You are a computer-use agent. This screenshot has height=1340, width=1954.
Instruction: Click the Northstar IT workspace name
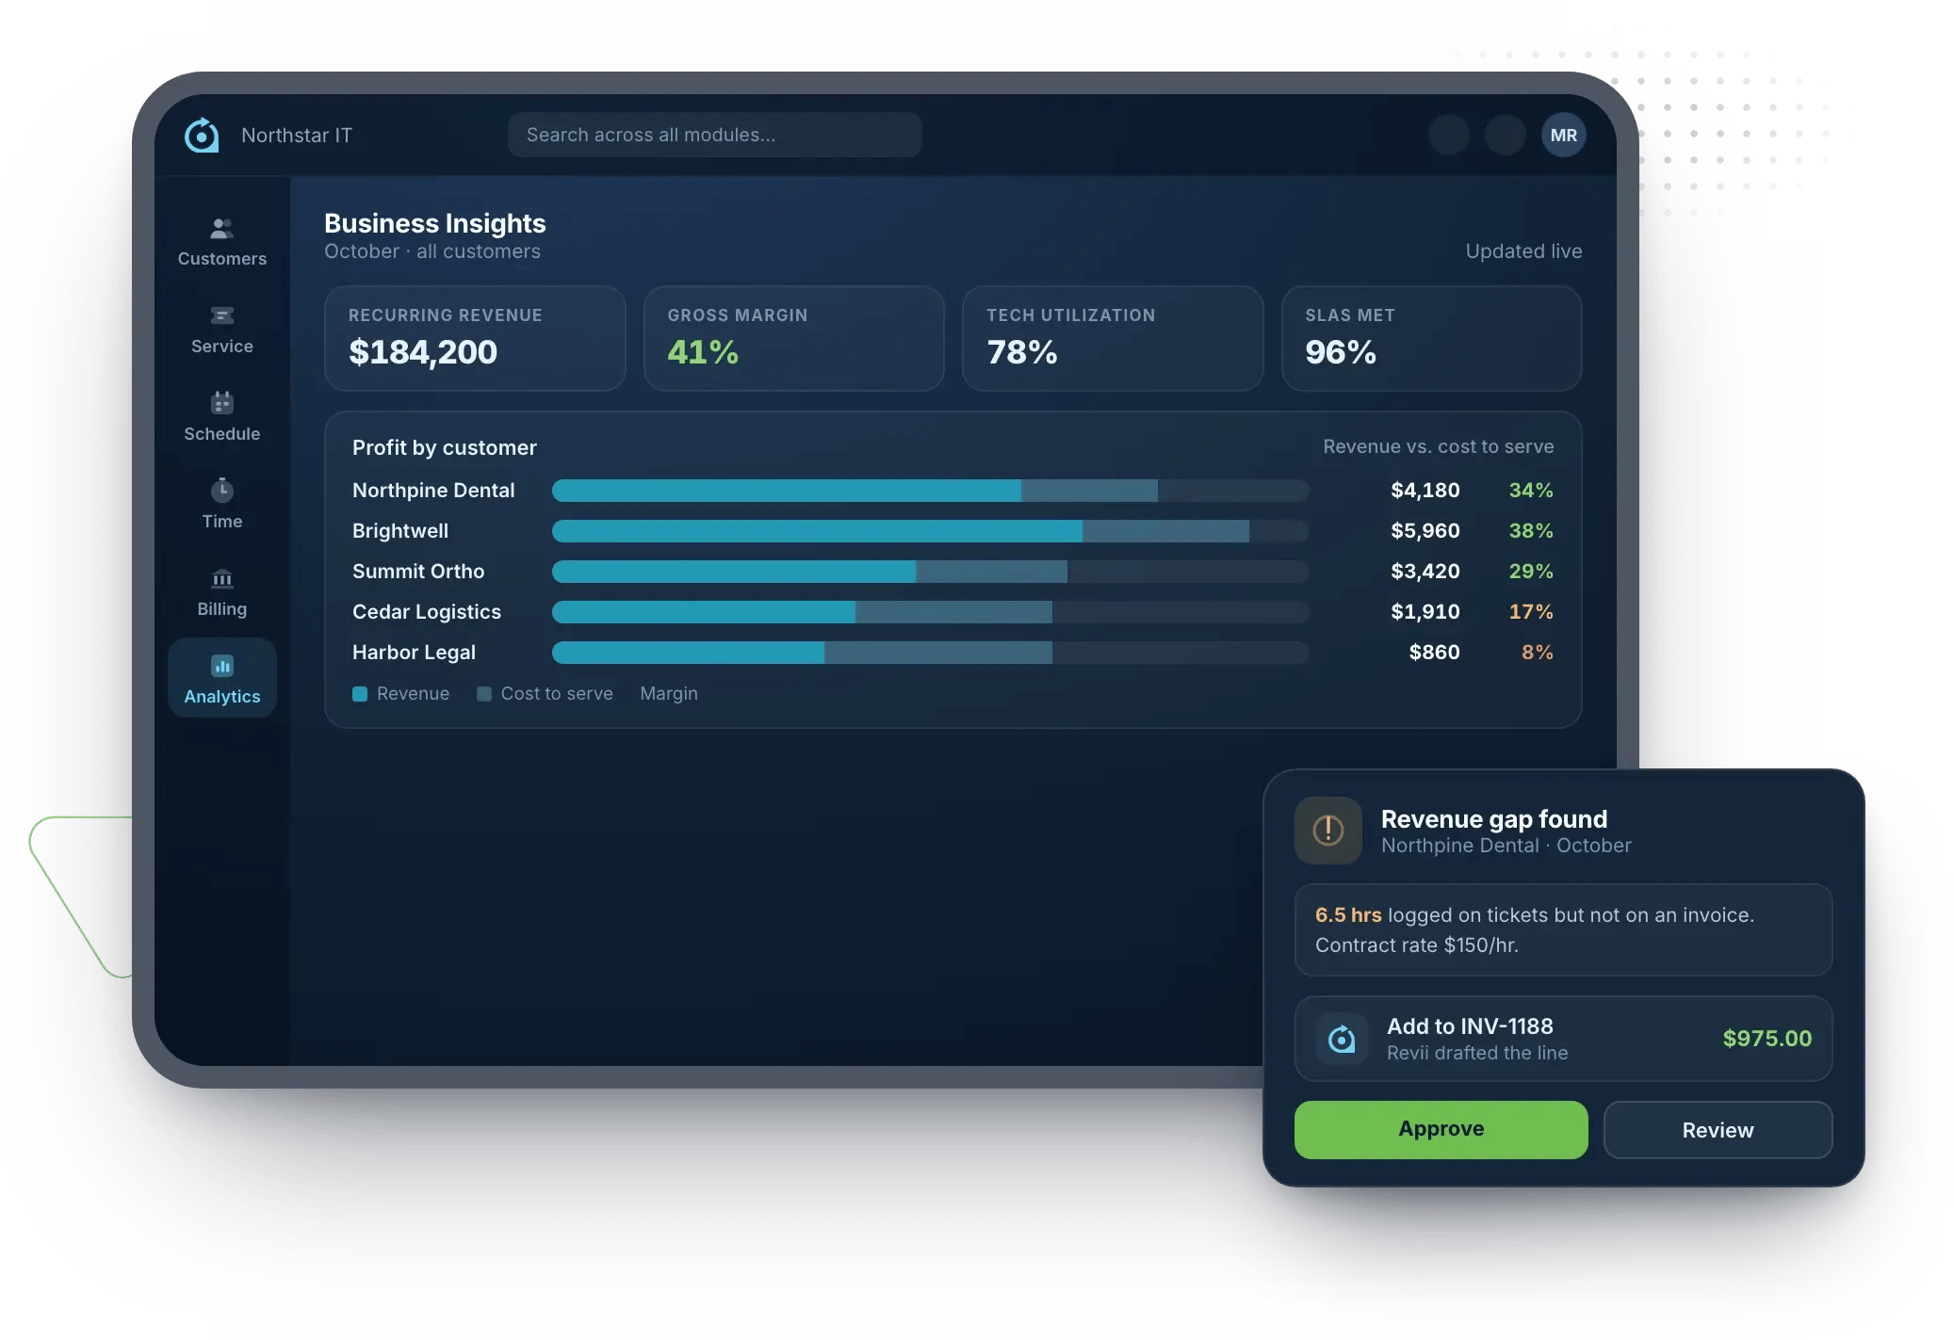tap(297, 135)
